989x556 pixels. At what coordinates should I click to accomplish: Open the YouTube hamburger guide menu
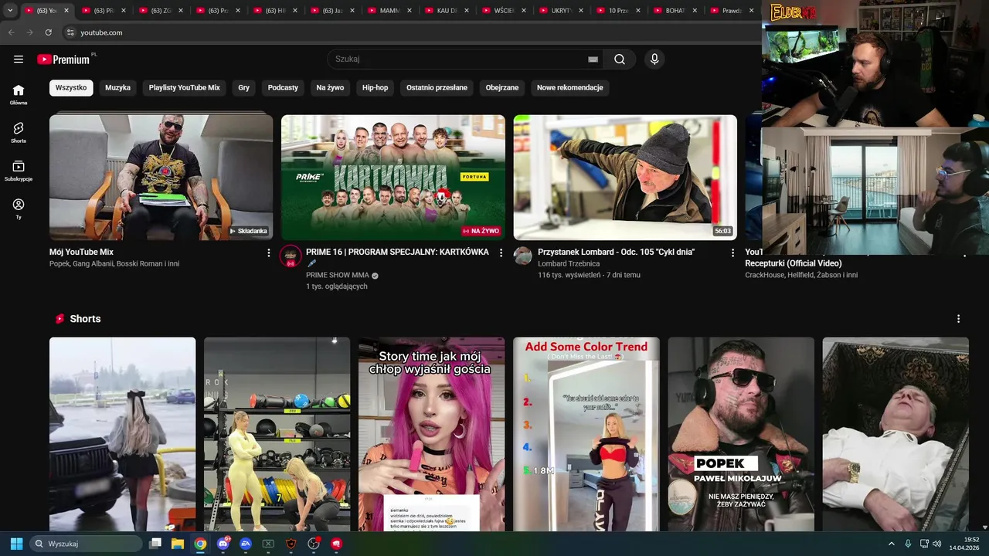tap(19, 59)
